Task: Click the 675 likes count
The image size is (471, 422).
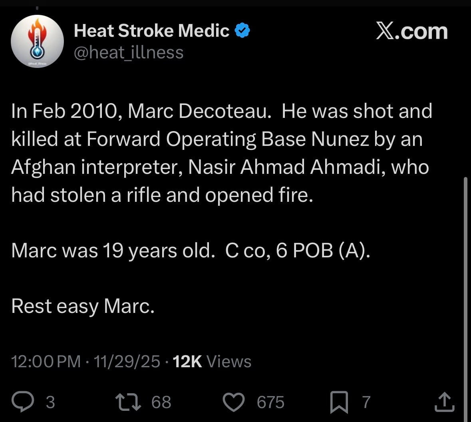Action: tap(270, 402)
